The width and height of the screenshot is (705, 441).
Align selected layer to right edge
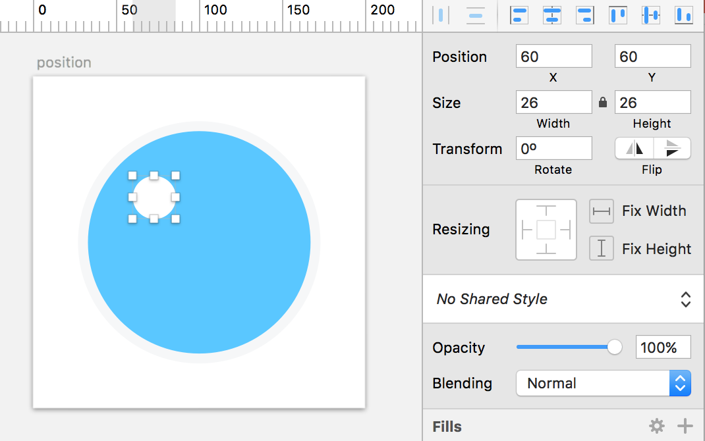(x=585, y=15)
